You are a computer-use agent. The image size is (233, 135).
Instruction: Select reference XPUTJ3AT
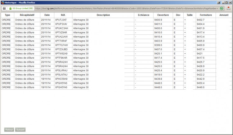(x=61, y=20)
